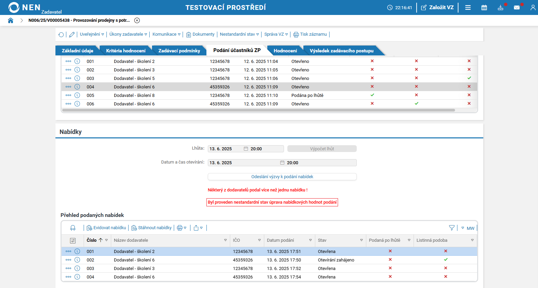Open the hamburger menu icon
Viewport: 538px width, 288px height.
468,7
